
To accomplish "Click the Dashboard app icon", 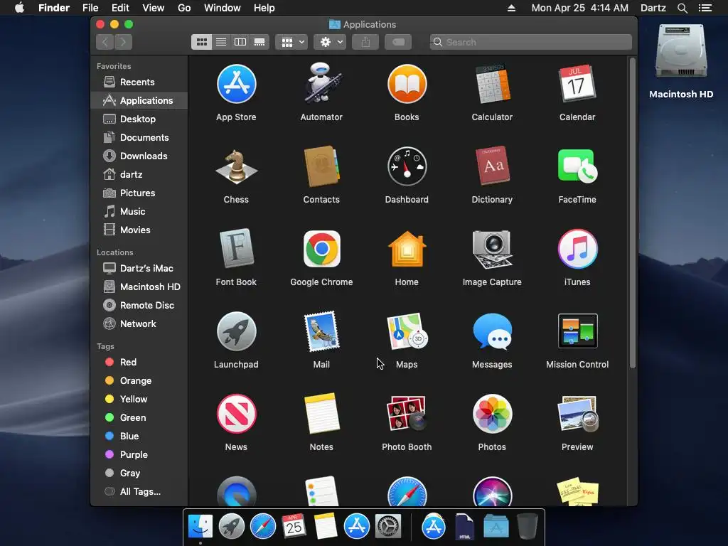I will tap(407, 166).
